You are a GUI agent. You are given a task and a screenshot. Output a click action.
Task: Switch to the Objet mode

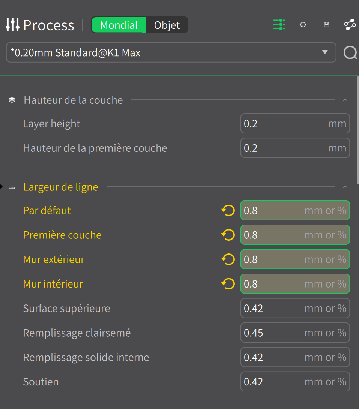click(167, 25)
